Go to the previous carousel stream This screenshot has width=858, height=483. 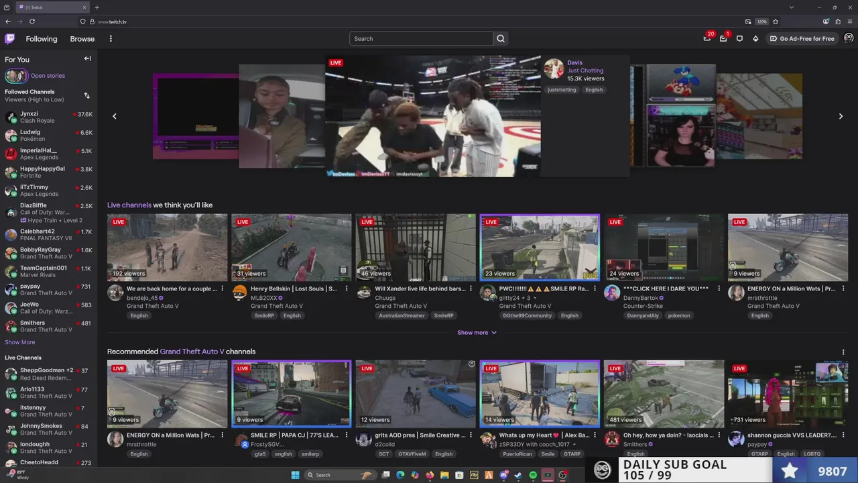coord(115,116)
